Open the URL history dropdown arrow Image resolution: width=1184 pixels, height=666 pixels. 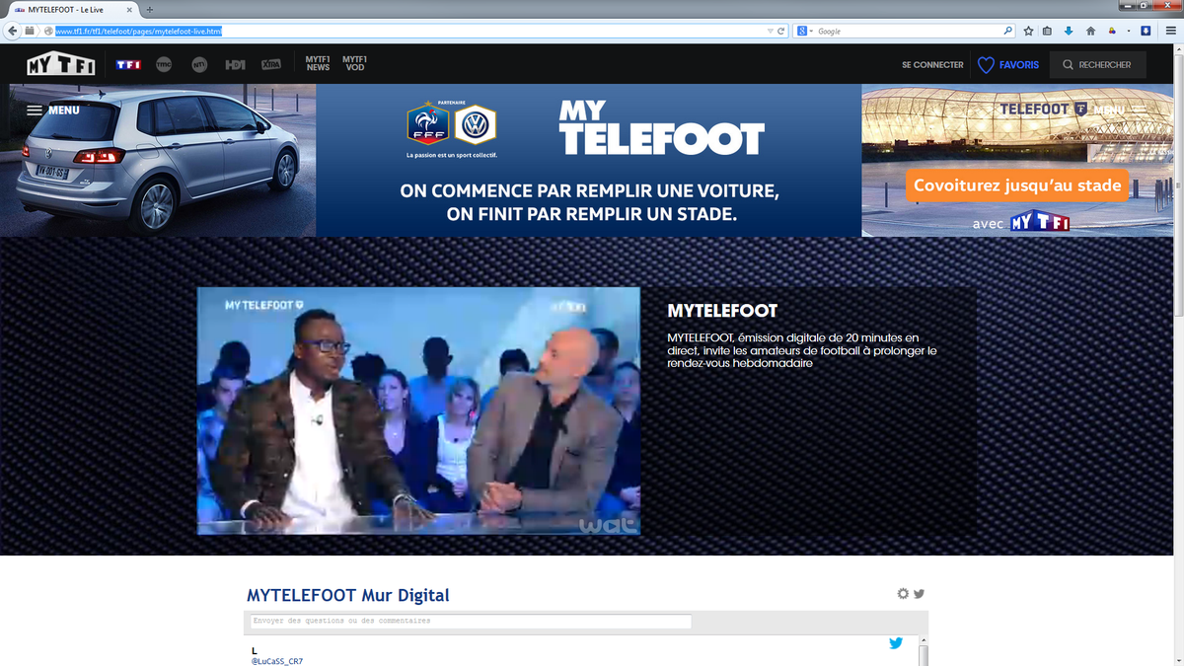(771, 31)
